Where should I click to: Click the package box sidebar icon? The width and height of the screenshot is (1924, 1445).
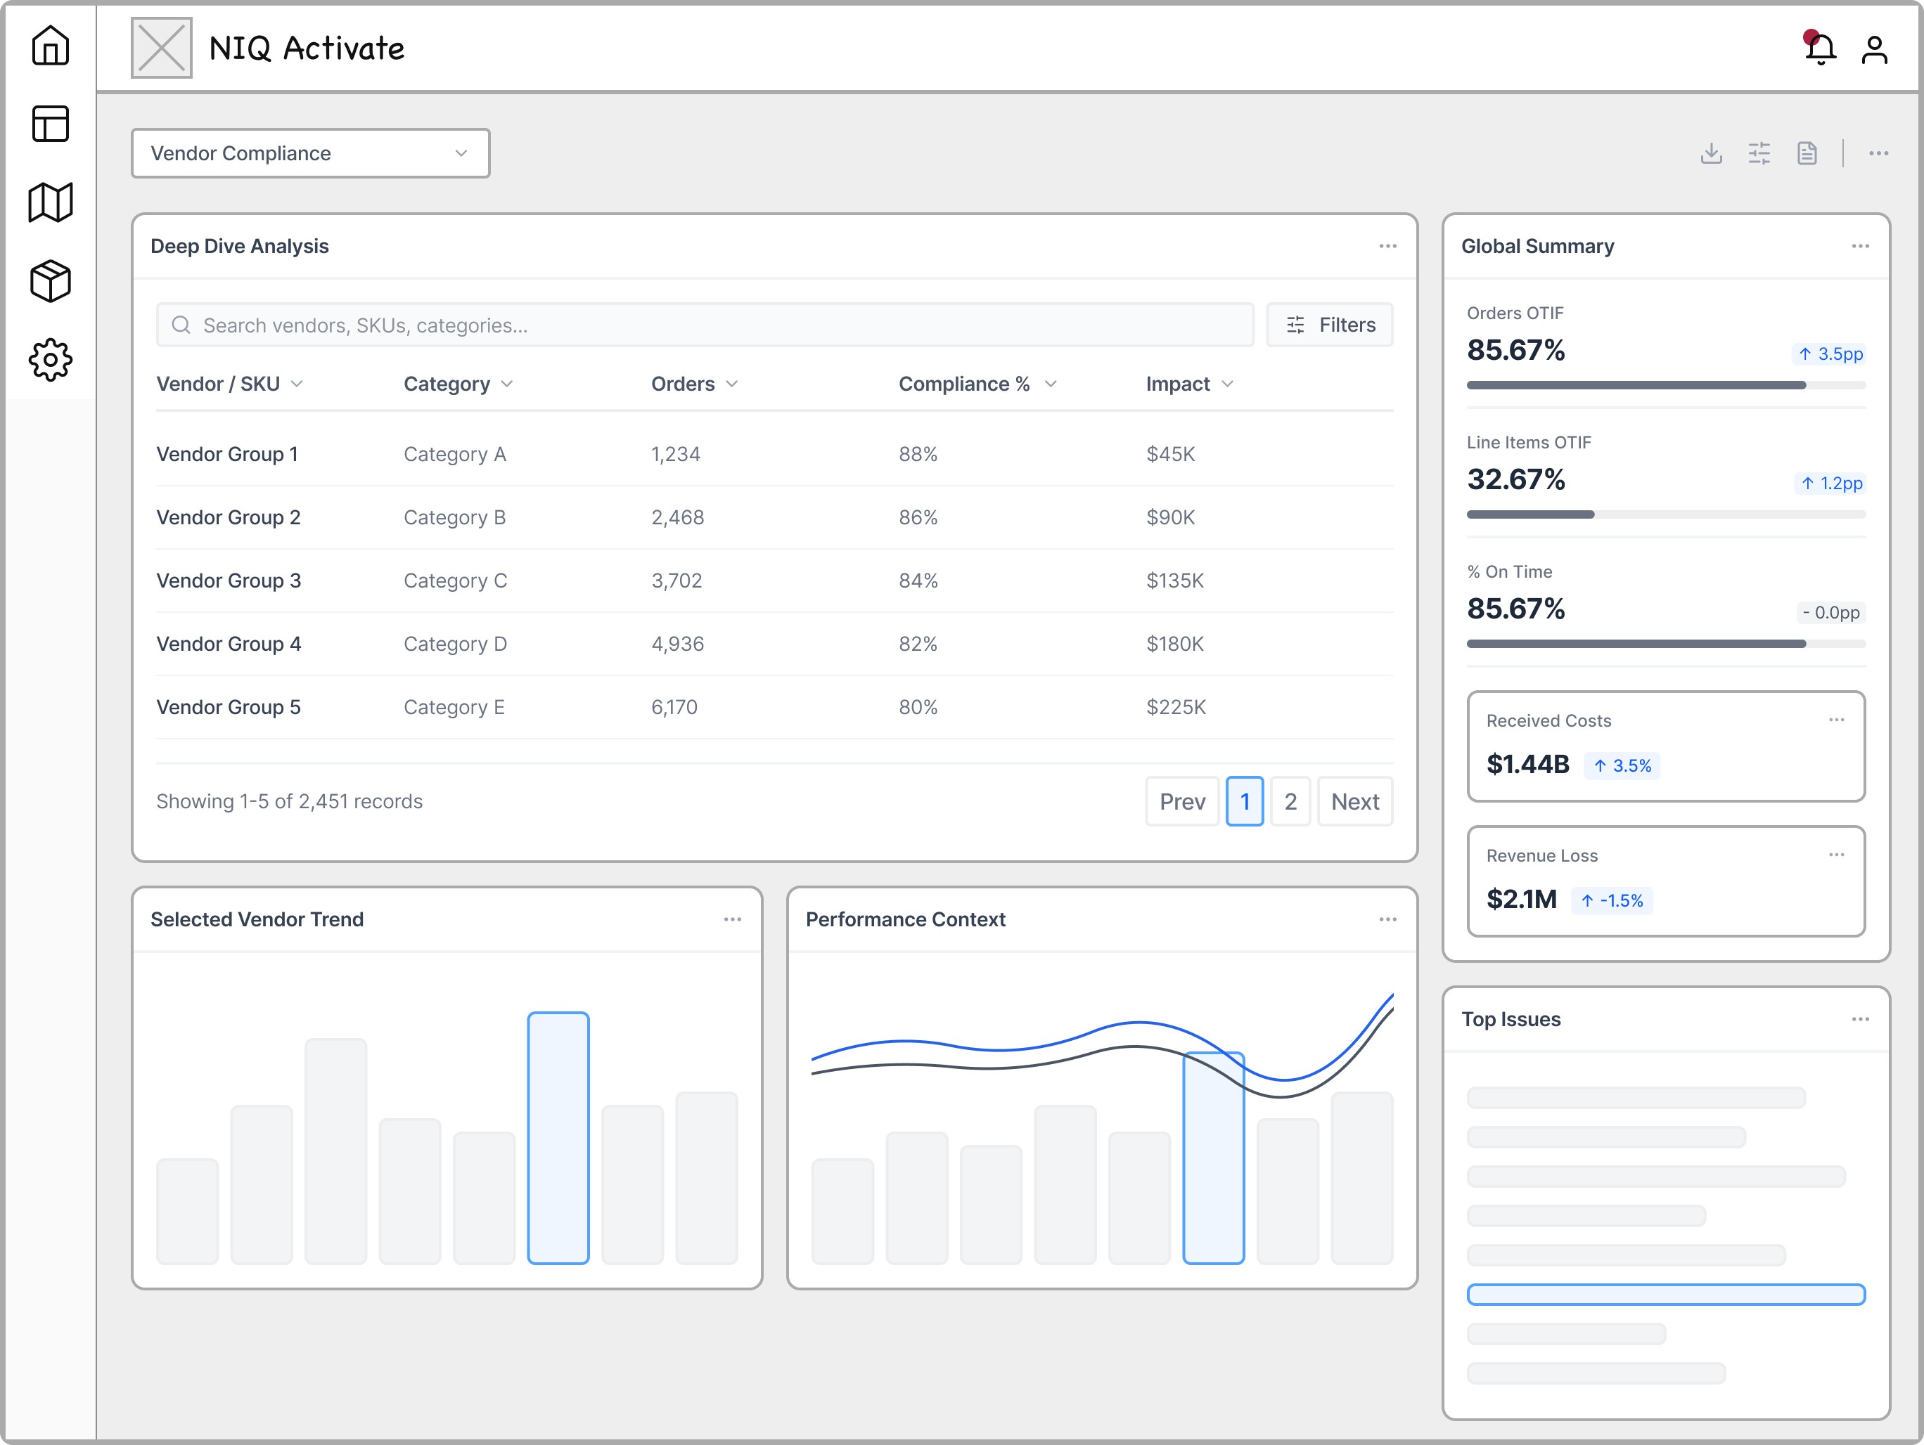point(51,281)
